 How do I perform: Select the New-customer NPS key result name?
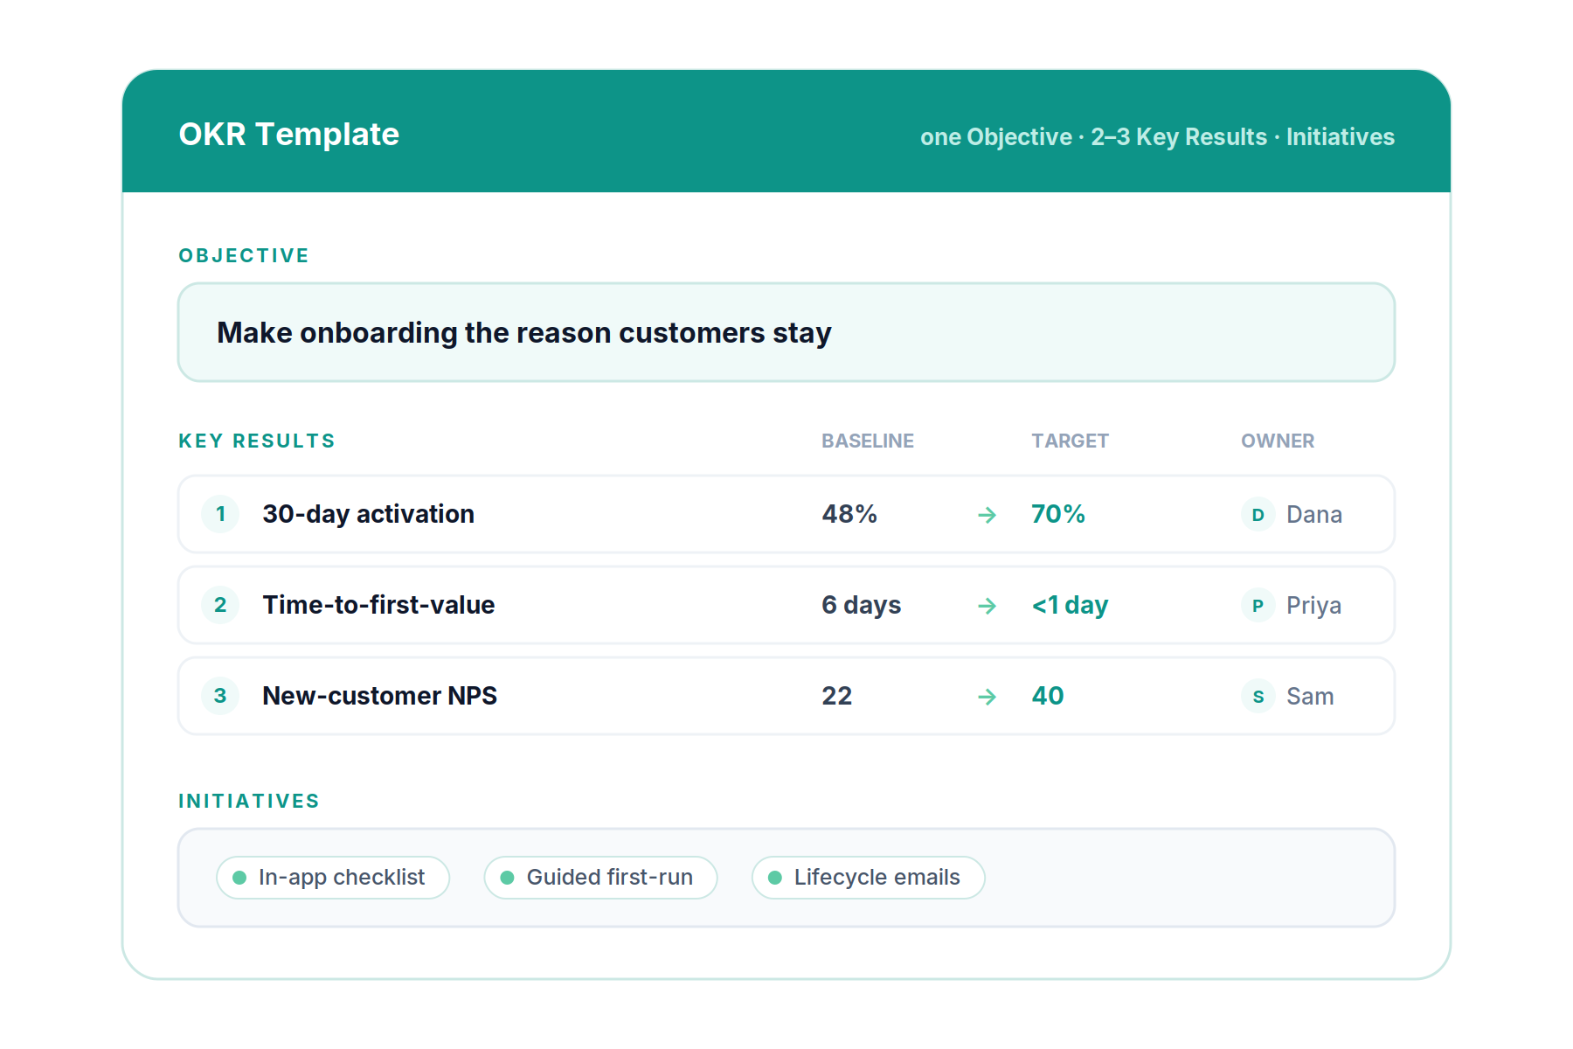click(x=380, y=696)
